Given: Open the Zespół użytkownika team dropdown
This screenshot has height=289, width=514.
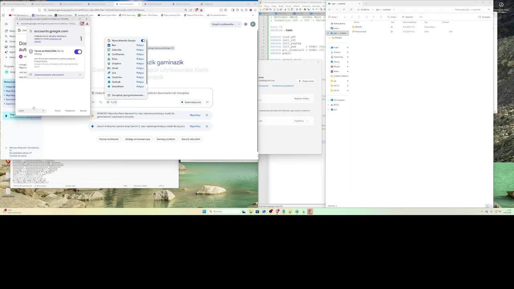Looking at the screenshot, I should 226,24.
